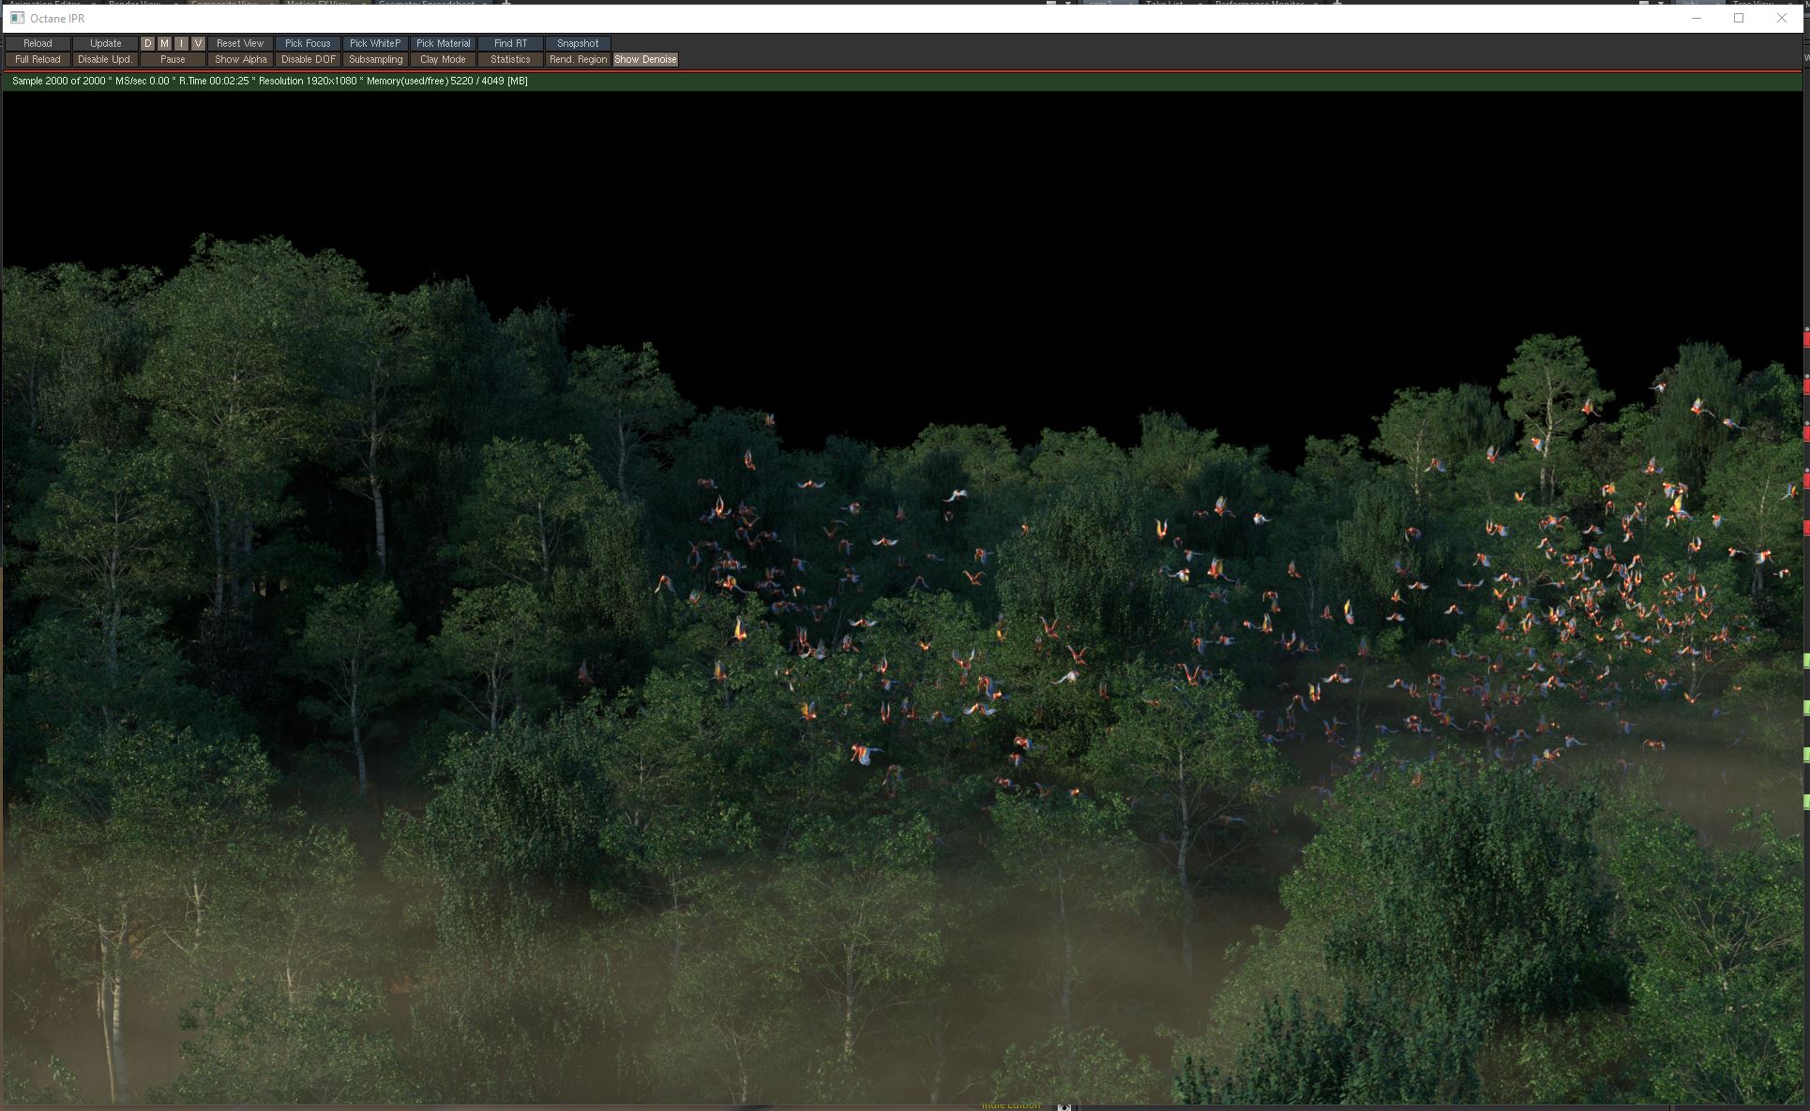This screenshot has width=1810, height=1111.
Task: Activate the Pick Focus tool
Action: (308, 43)
